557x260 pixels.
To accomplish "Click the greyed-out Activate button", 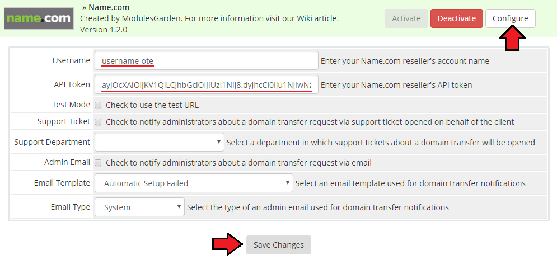I will 406,18.
